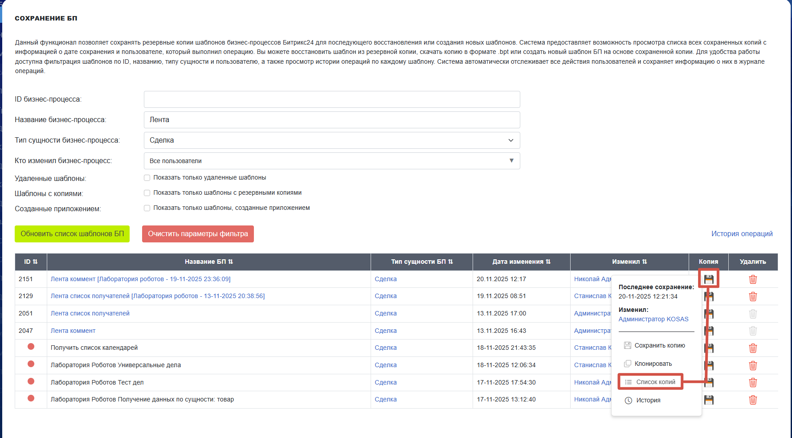Click greyed trash icon in row 2047

[x=753, y=331]
